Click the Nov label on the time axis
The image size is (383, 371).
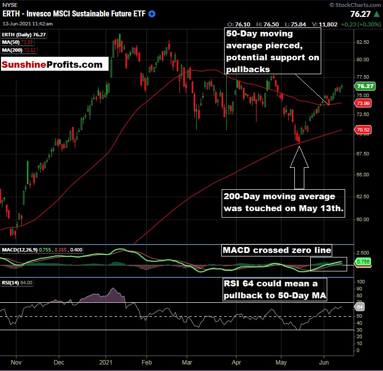pos(16,362)
